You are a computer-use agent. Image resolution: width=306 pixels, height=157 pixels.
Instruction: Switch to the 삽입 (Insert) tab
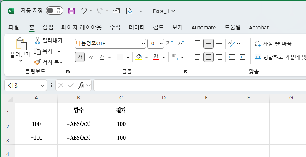click(48, 27)
